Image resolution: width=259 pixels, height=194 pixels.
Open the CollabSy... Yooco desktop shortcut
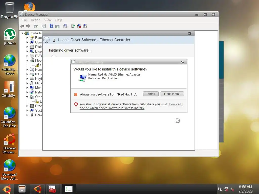coord(10,65)
